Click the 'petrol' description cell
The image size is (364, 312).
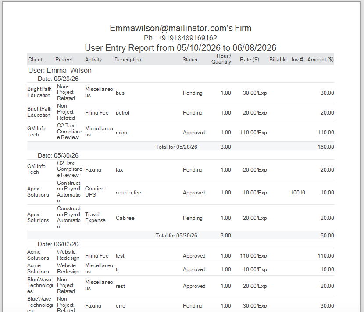tap(122, 113)
